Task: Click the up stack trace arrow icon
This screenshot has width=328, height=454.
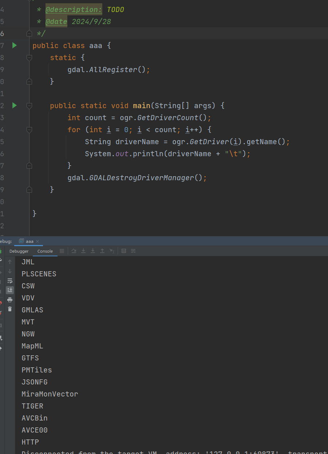Action: tap(9, 261)
